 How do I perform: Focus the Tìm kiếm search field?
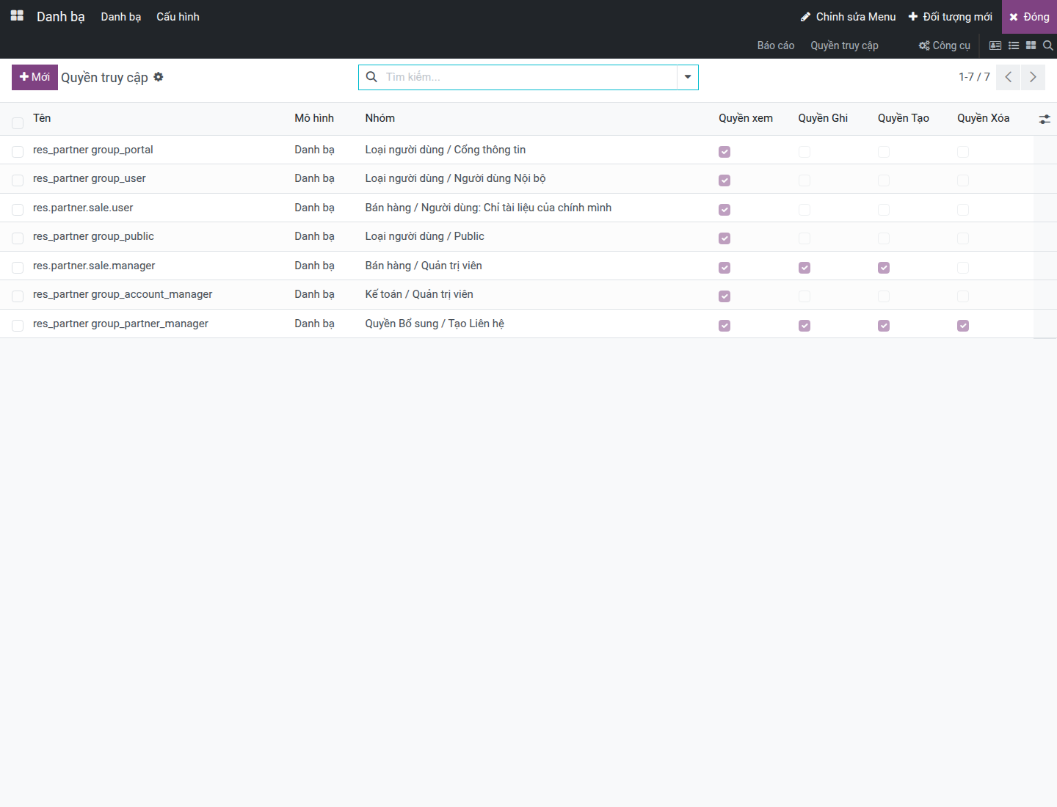click(528, 77)
